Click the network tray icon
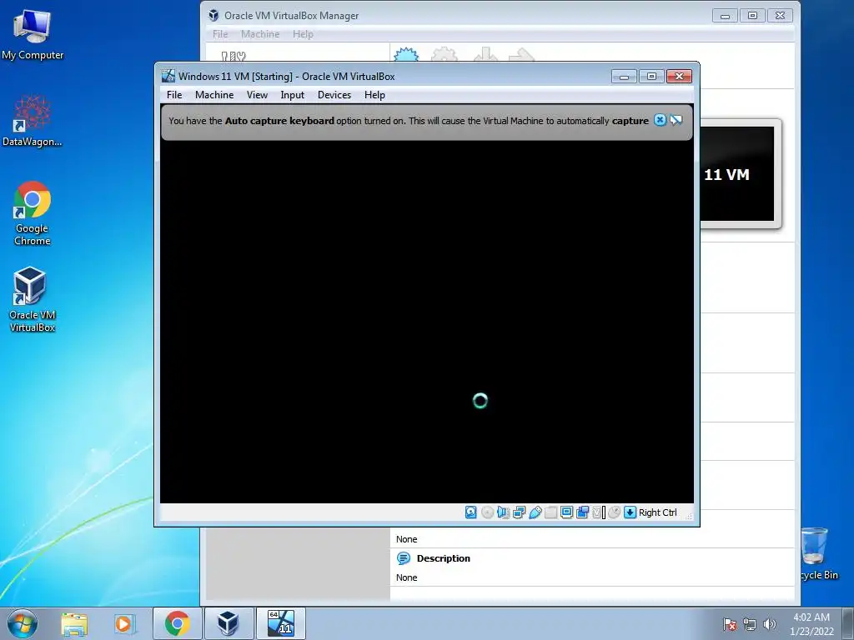The height and width of the screenshot is (640, 854). coord(750,624)
